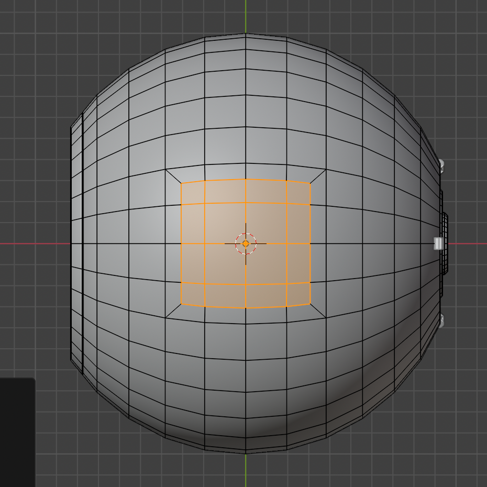
Task: Click the dark panel in the bottom-left corner
Action: coord(17,432)
